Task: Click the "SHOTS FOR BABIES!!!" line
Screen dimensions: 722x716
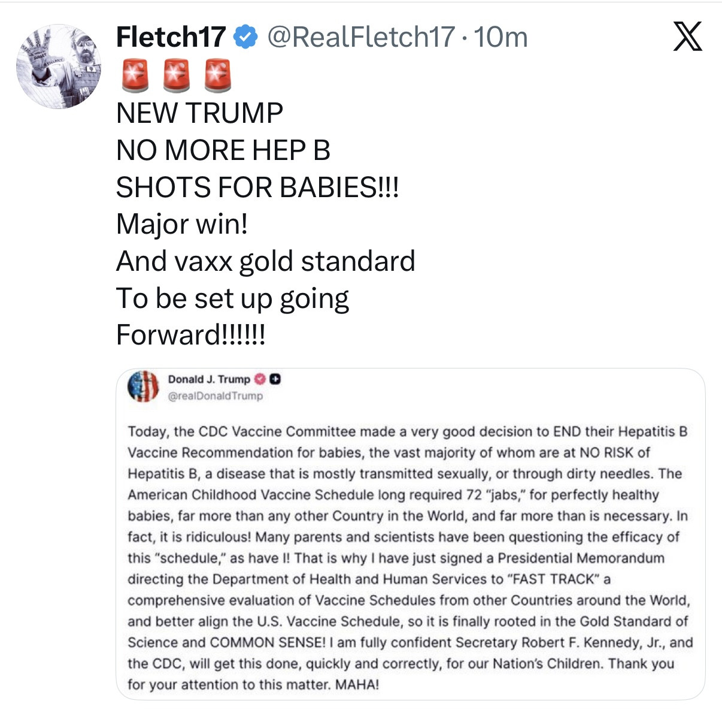Action: [257, 188]
